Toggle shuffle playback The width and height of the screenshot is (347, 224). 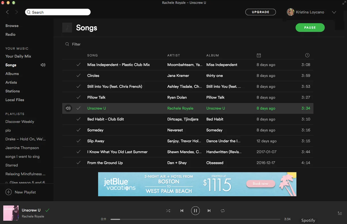click(x=168, y=211)
